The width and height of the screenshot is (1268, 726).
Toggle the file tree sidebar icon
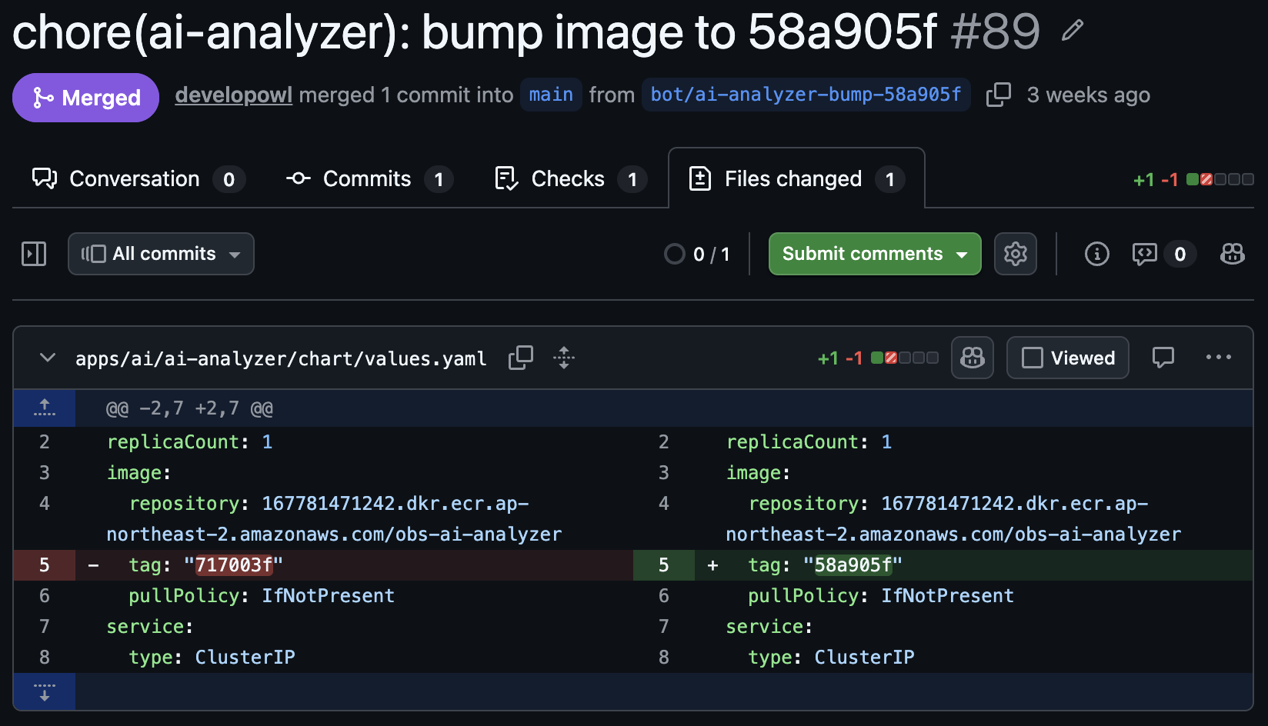[34, 254]
